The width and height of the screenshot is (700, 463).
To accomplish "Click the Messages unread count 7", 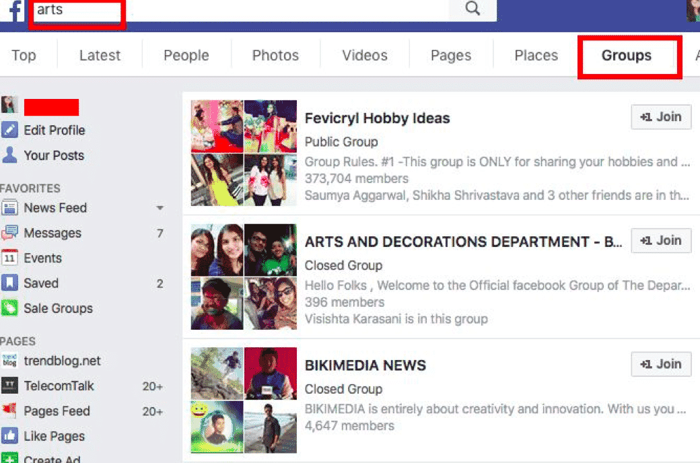I will 160,233.
